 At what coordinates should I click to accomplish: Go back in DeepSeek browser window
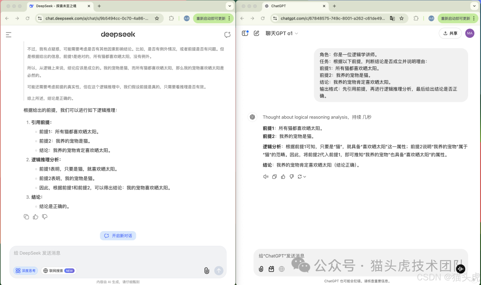point(7,18)
